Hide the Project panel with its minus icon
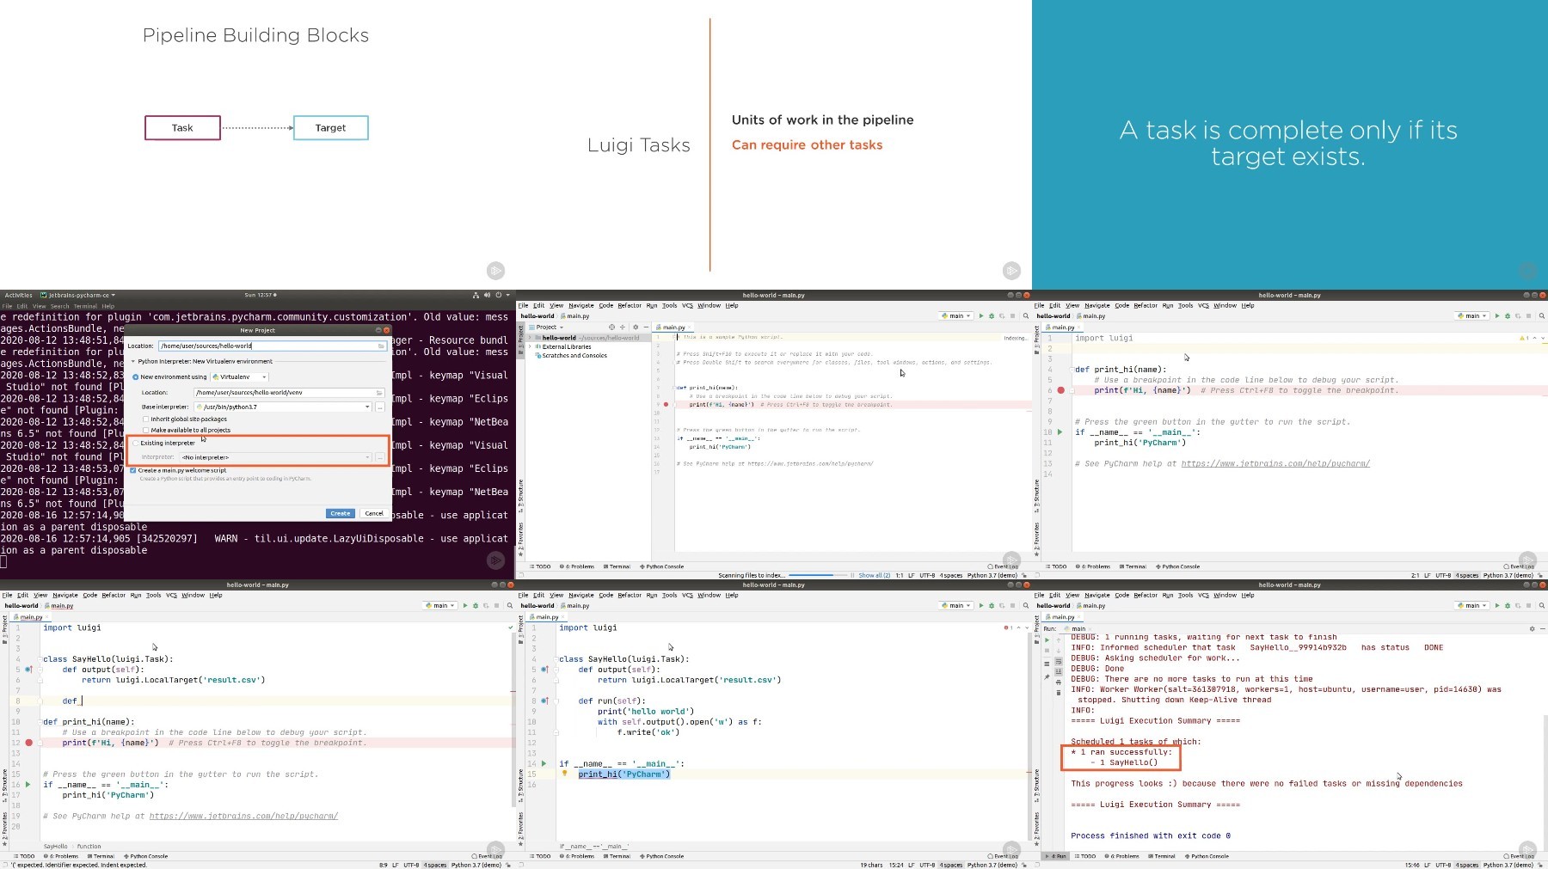 646,327
